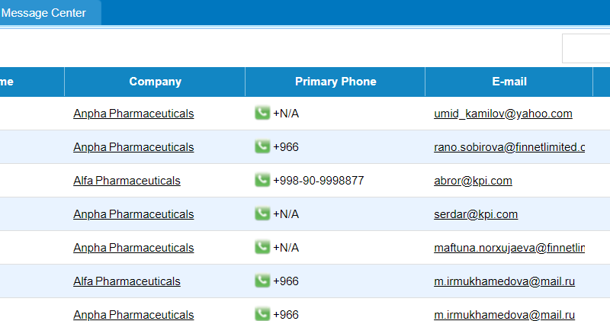The width and height of the screenshot is (610, 321).
Task: Click phone icon next to rano.sobirova row
Action: click(262, 146)
